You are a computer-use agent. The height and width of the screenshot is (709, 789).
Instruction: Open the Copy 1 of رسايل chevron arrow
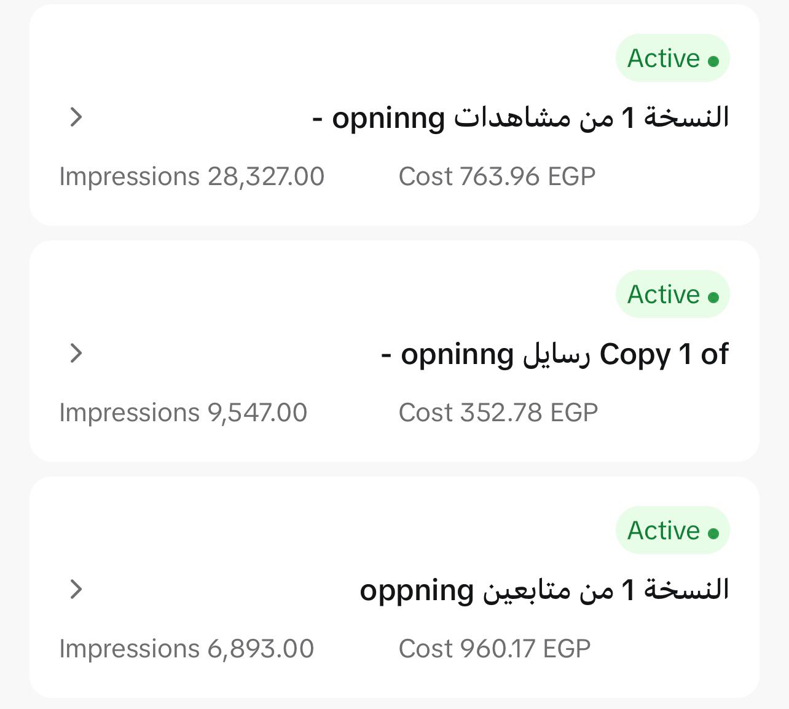click(x=76, y=353)
